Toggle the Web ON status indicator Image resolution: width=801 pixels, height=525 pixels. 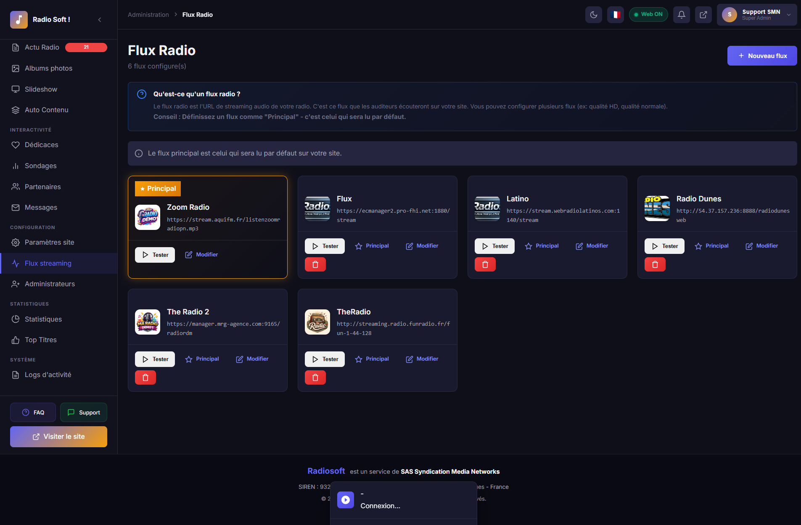point(648,14)
